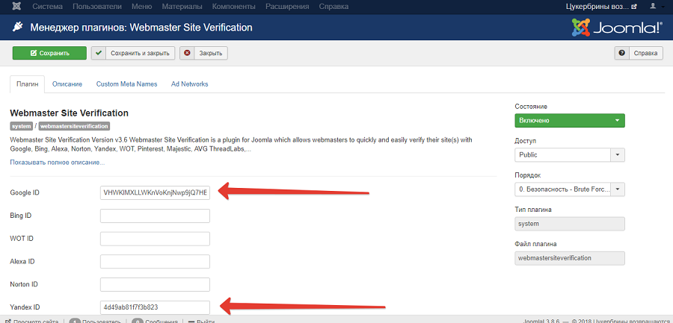This screenshot has width=673, height=323.
Task: Focus the Yandex ID text field
Action: pos(155,307)
